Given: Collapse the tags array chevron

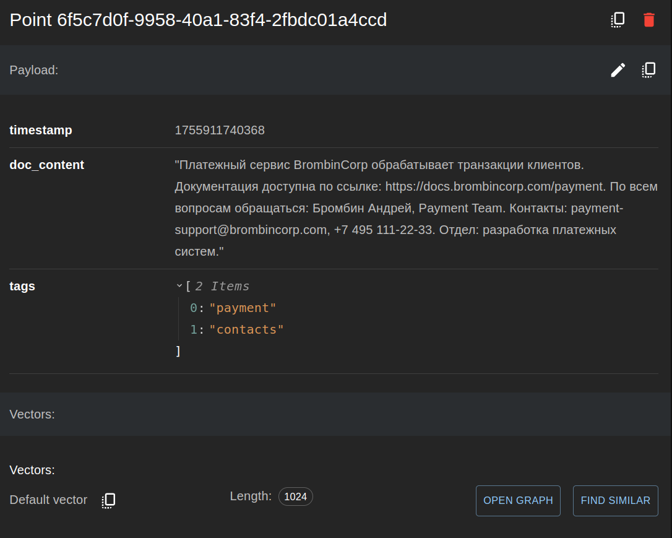Looking at the screenshot, I should [179, 286].
